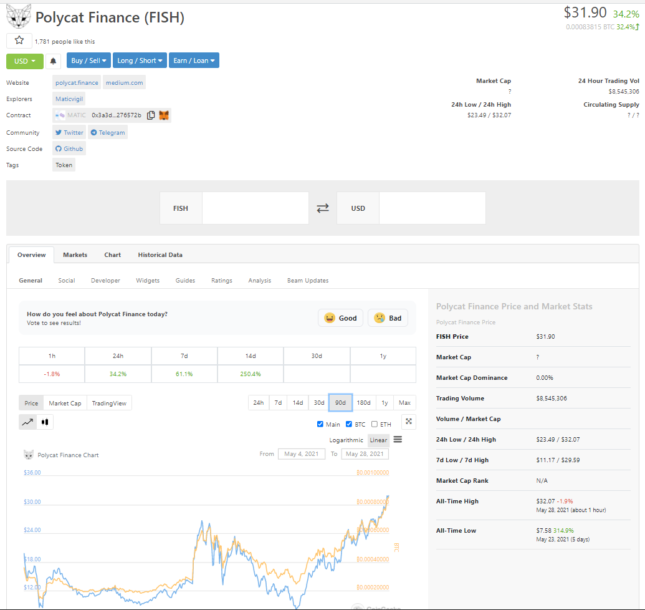This screenshot has height=610, width=645.
Task: Open the Maticvigil explorer link
Action: pos(69,99)
